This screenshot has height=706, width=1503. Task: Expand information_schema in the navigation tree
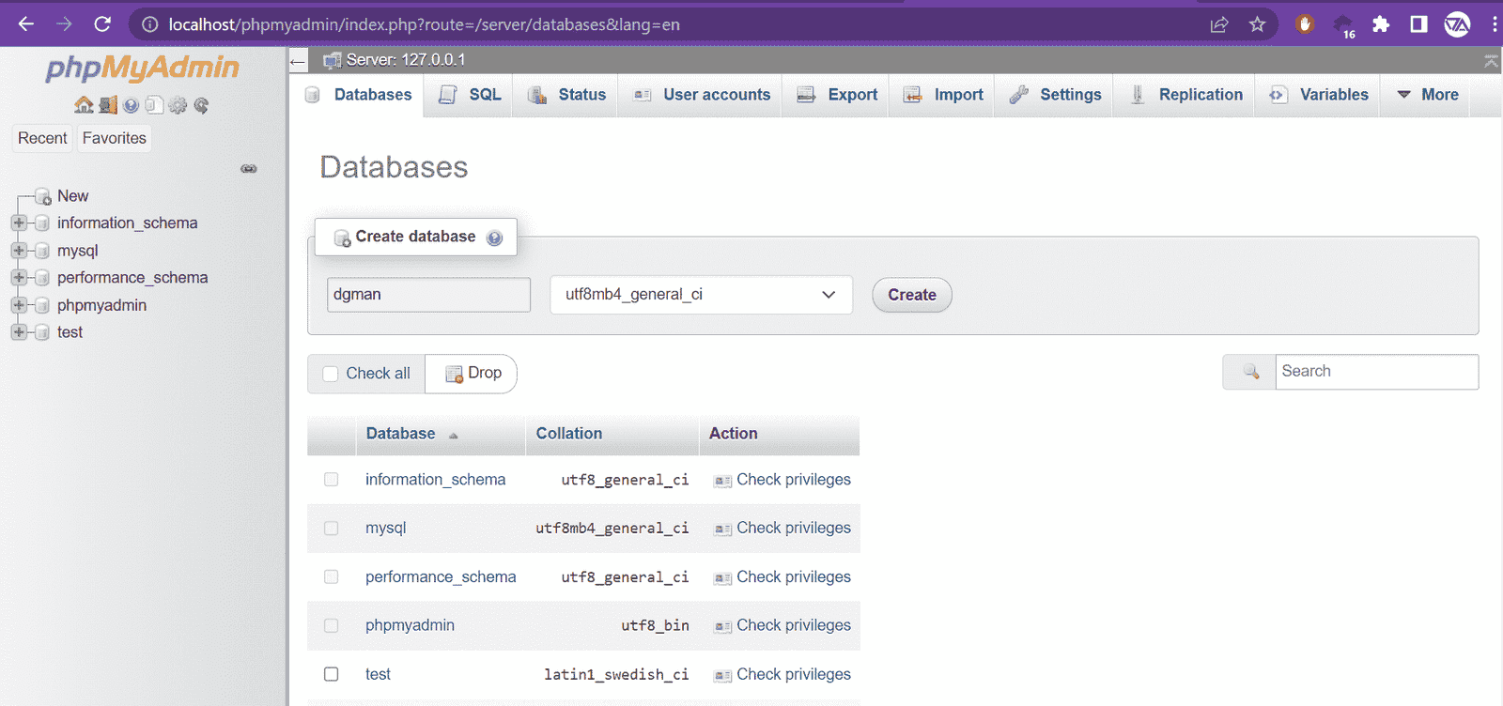(x=19, y=223)
